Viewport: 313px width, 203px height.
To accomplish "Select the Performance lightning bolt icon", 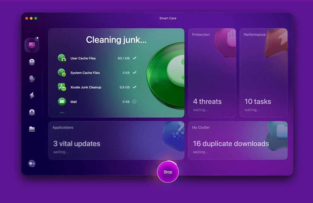I will pos(32,95).
